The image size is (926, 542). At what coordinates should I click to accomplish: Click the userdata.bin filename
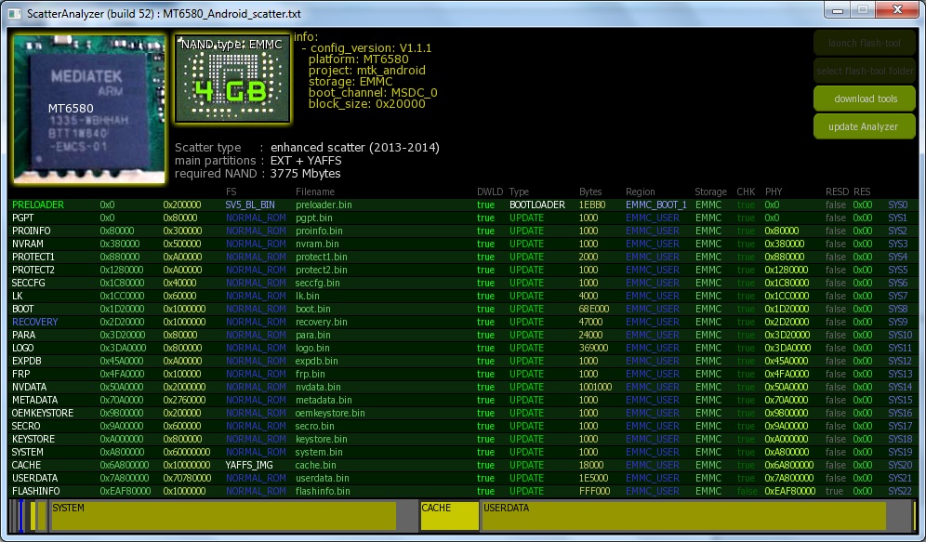tap(322, 478)
